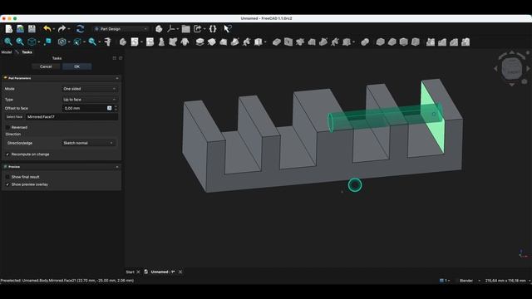Close the Start tab

[138, 272]
